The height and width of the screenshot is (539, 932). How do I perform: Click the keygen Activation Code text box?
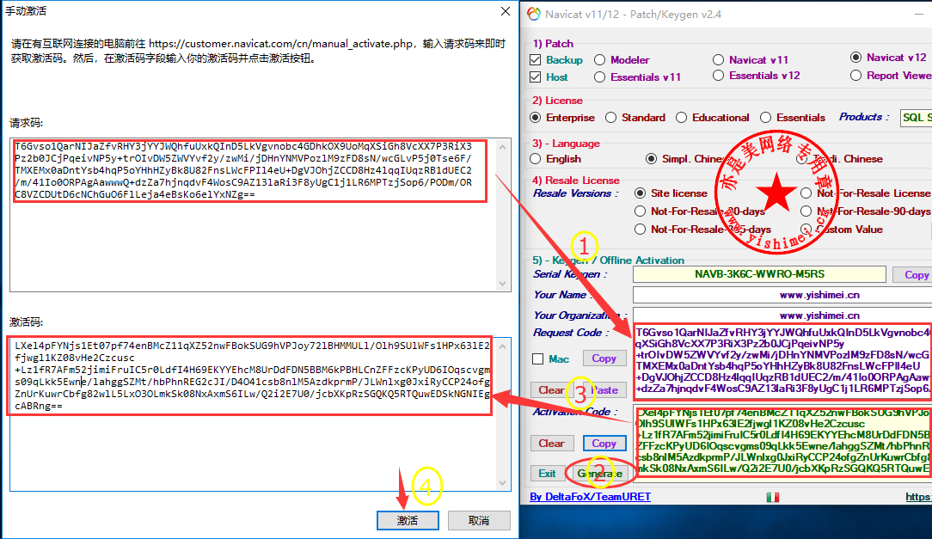coord(782,442)
